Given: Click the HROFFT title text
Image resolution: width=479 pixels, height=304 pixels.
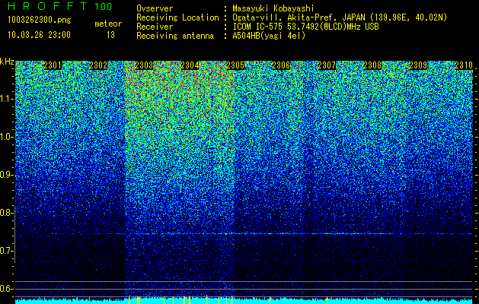Looking at the screenshot, I should coord(47,6).
